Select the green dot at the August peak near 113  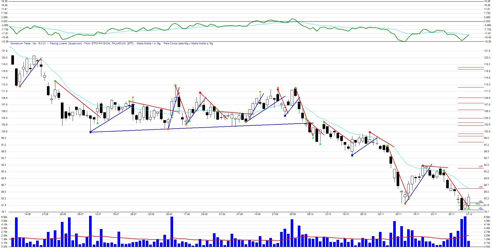point(175,85)
